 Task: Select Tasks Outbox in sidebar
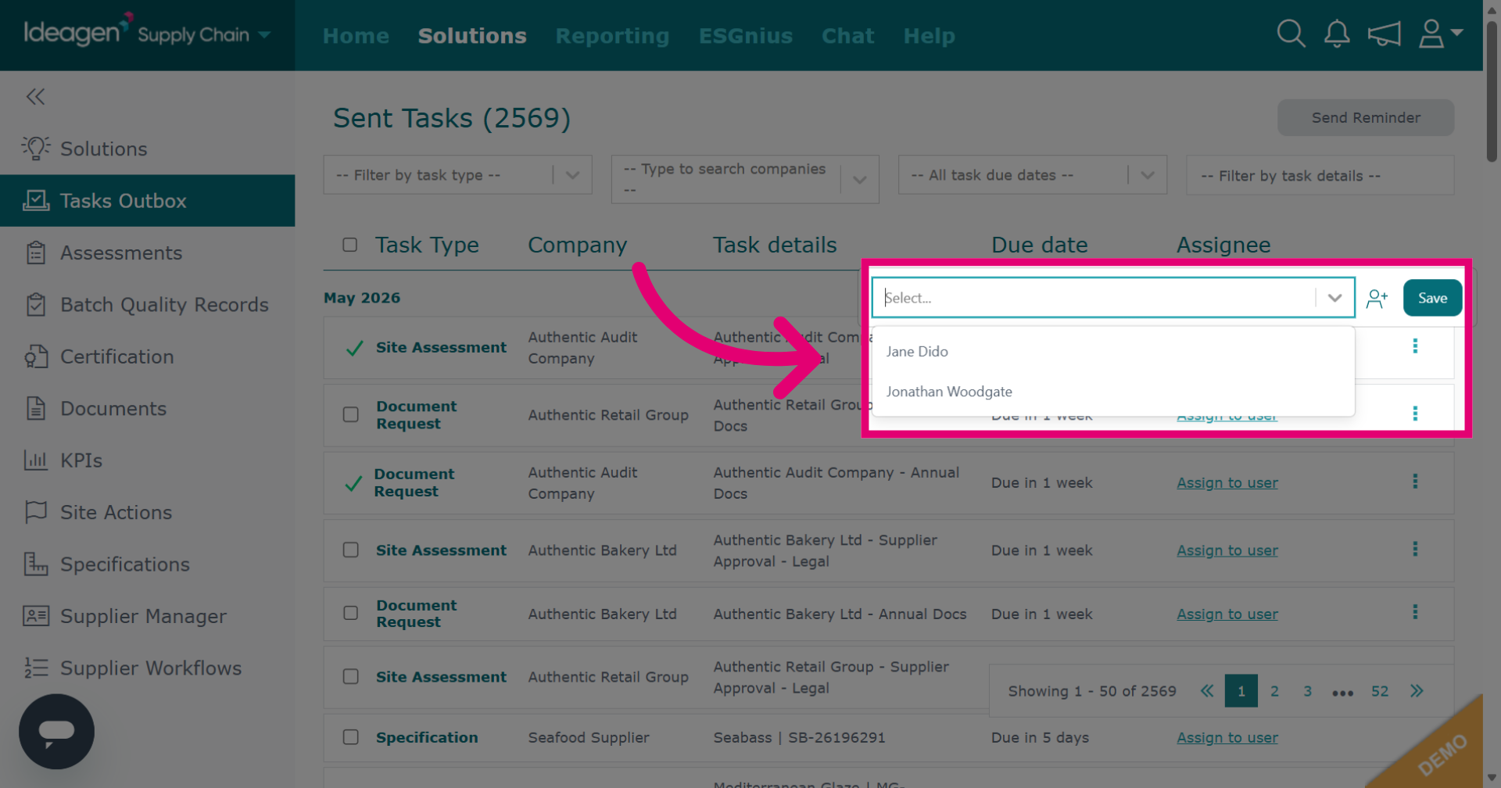point(147,201)
